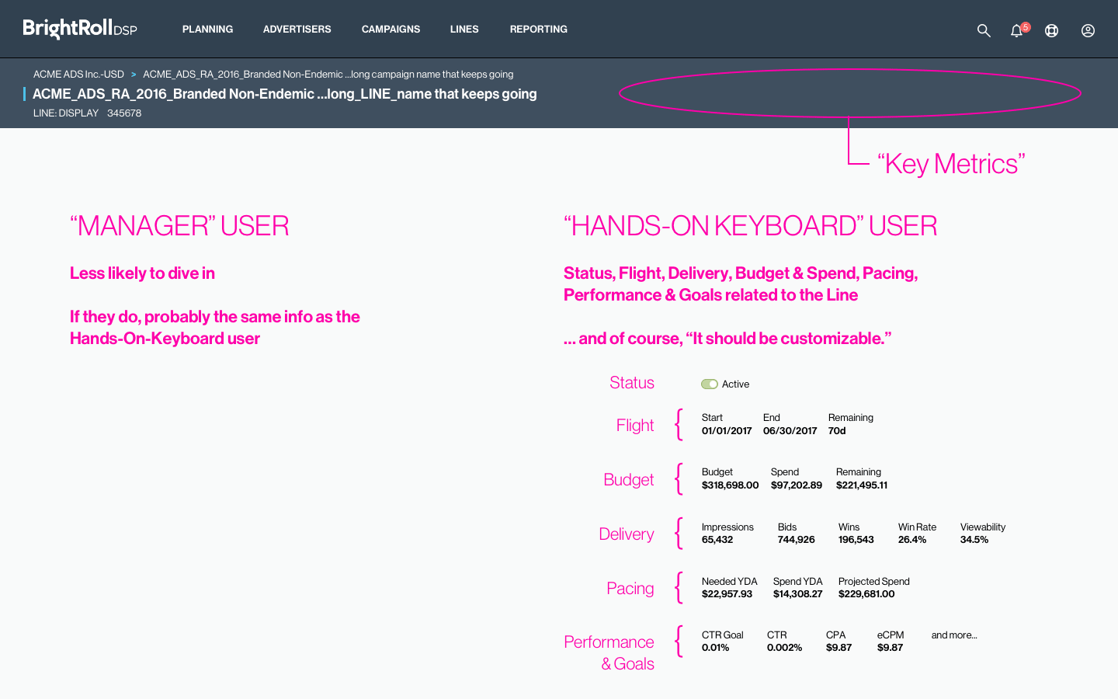This screenshot has width=1118, height=699.
Task: Click the notification badge showing 5
Action: point(1023,24)
